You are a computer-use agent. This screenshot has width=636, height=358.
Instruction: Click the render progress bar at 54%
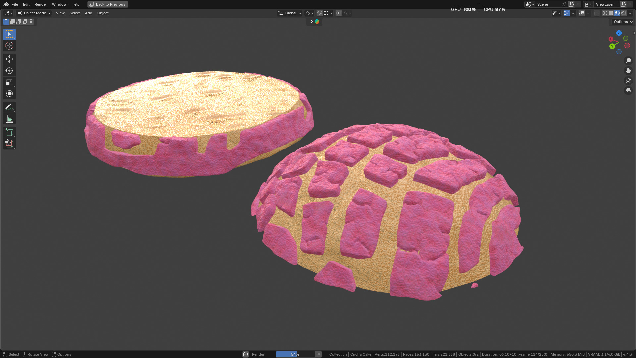click(295, 354)
